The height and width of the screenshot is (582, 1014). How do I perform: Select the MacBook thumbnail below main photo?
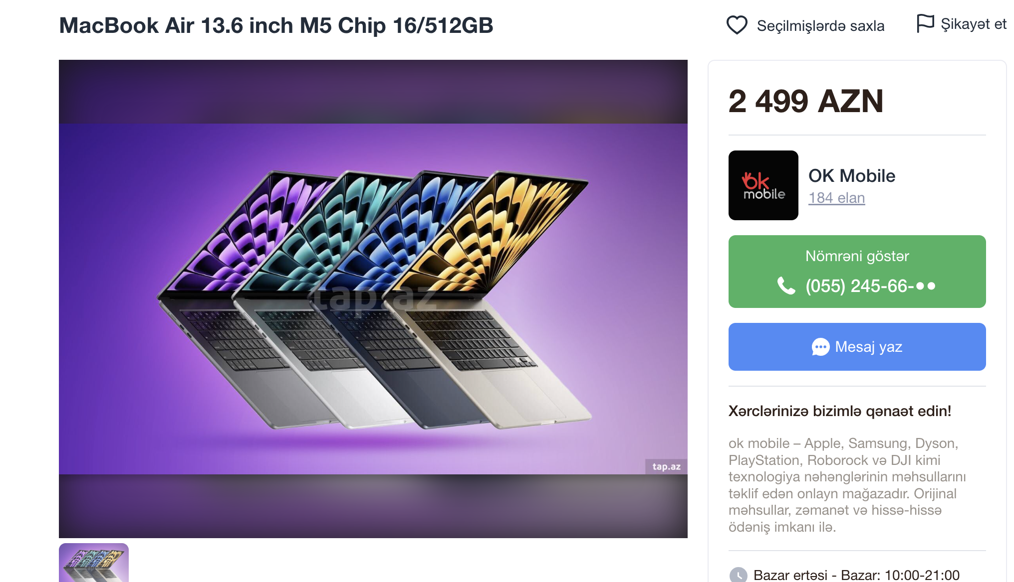point(94,562)
